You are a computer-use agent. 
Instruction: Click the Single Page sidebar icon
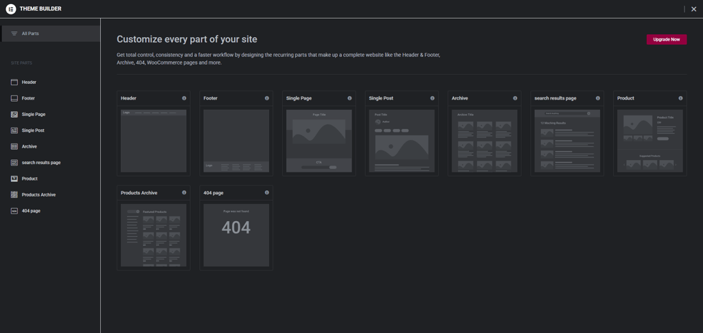(x=14, y=114)
